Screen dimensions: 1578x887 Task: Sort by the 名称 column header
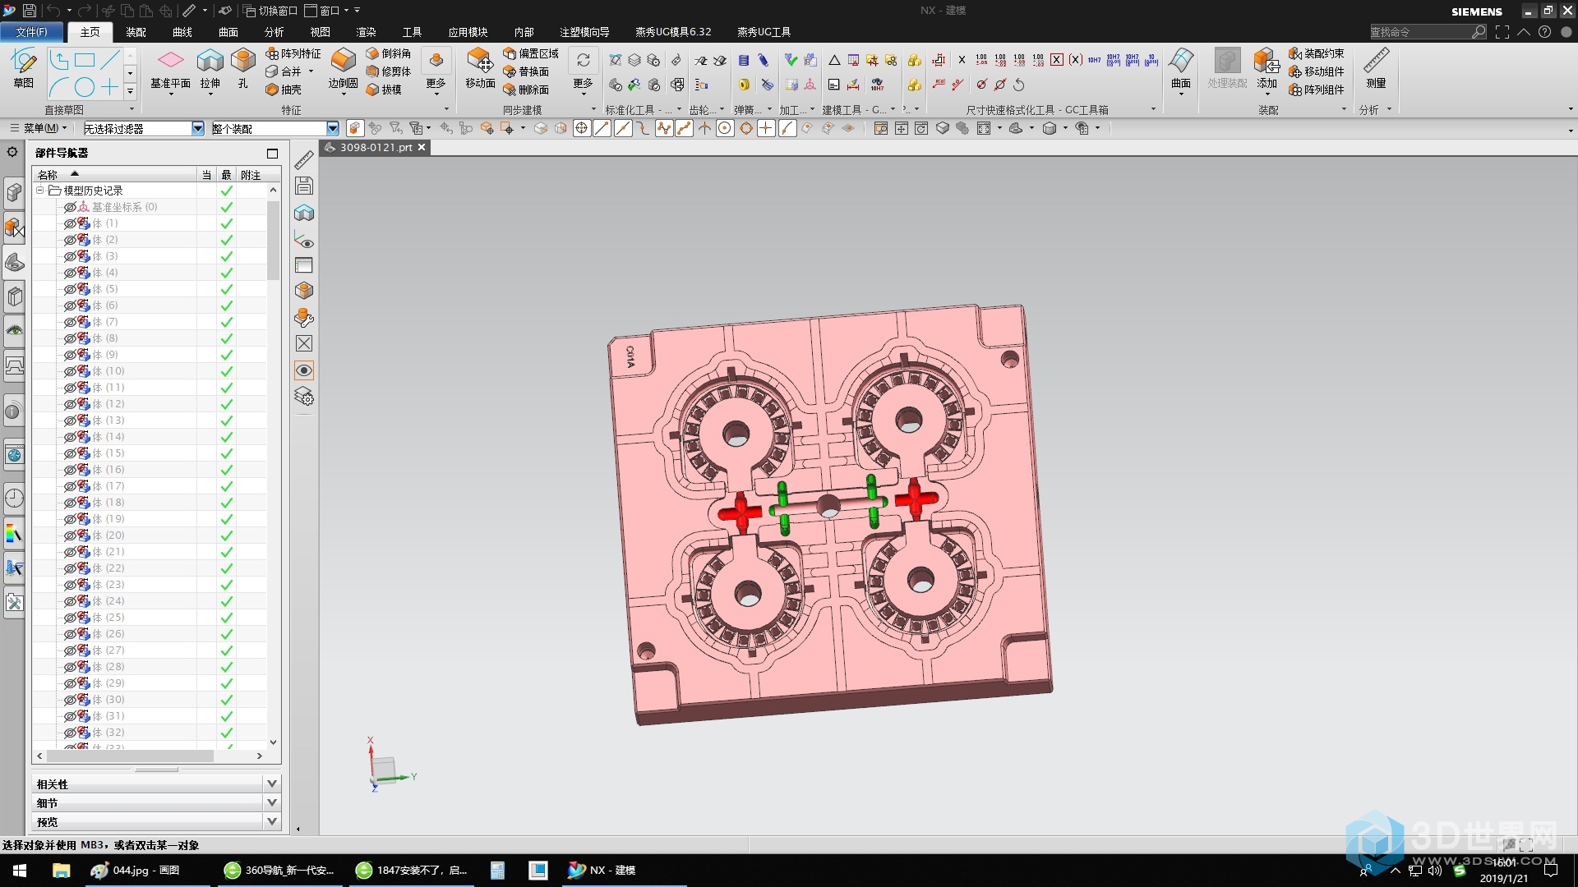(115, 174)
